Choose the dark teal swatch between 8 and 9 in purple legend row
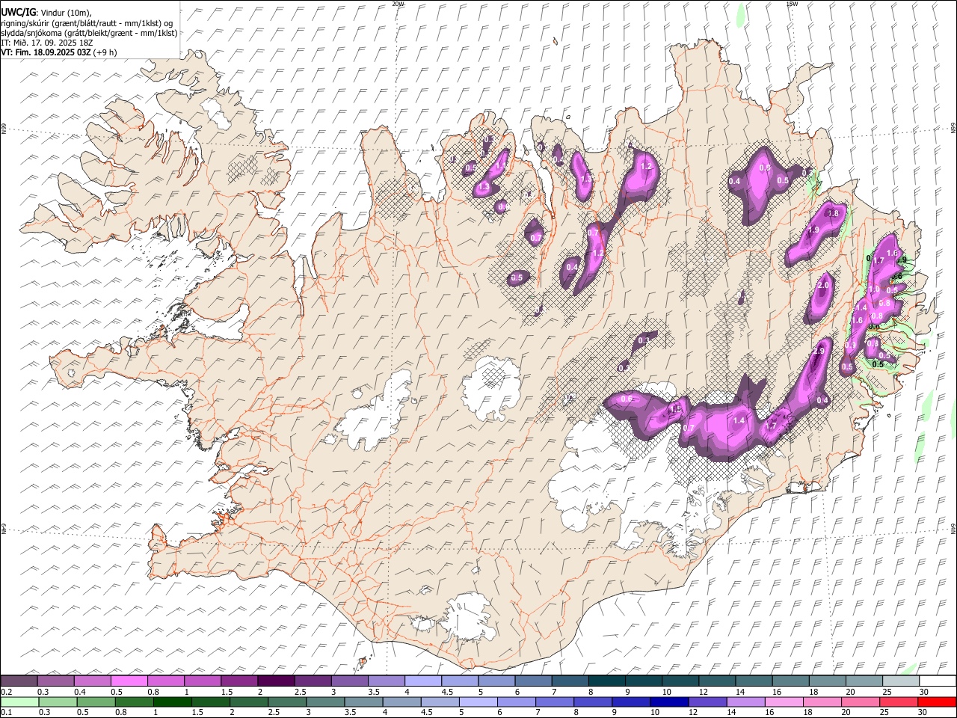 606,681
